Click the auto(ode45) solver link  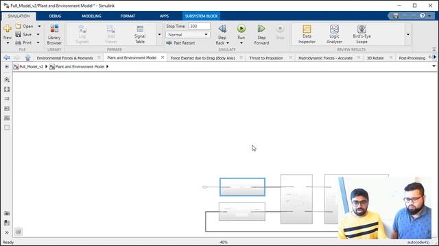pos(418,242)
